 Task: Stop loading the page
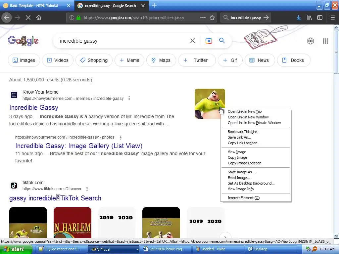point(28,18)
